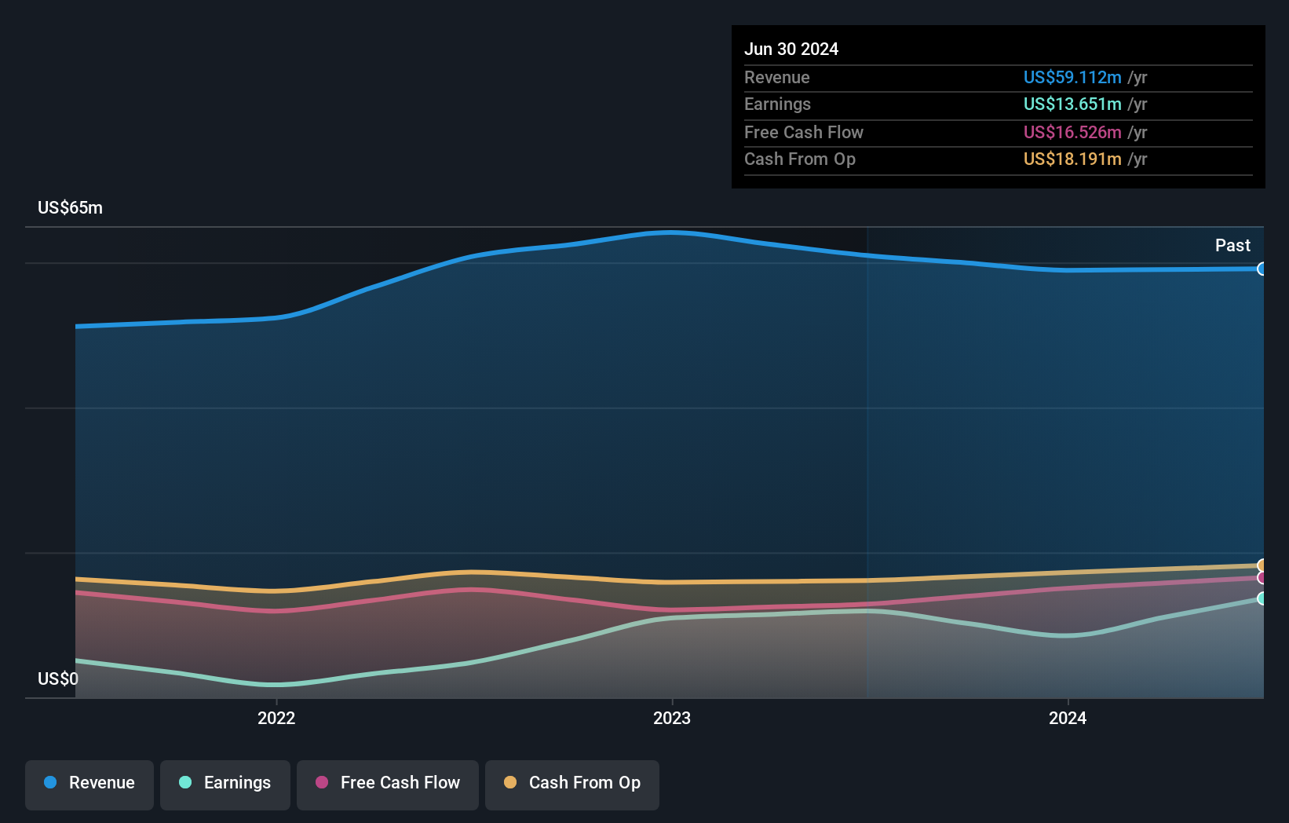
Task: Click the Cash From Op label in tooltip
Action: (800, 159)
